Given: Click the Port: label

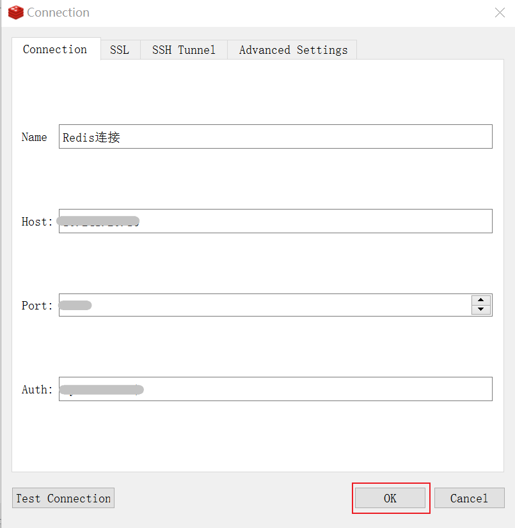Looking at the screenshot, I should click(37, 306).
